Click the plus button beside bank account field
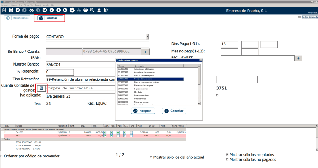318x168 pixels. click(146, 52)
